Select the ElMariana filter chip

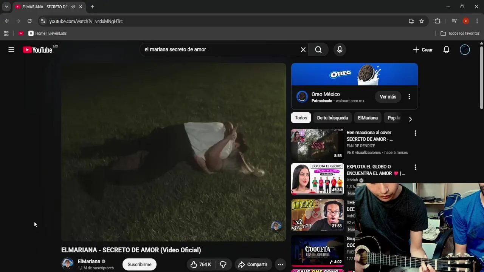click(x=368, y=118)
